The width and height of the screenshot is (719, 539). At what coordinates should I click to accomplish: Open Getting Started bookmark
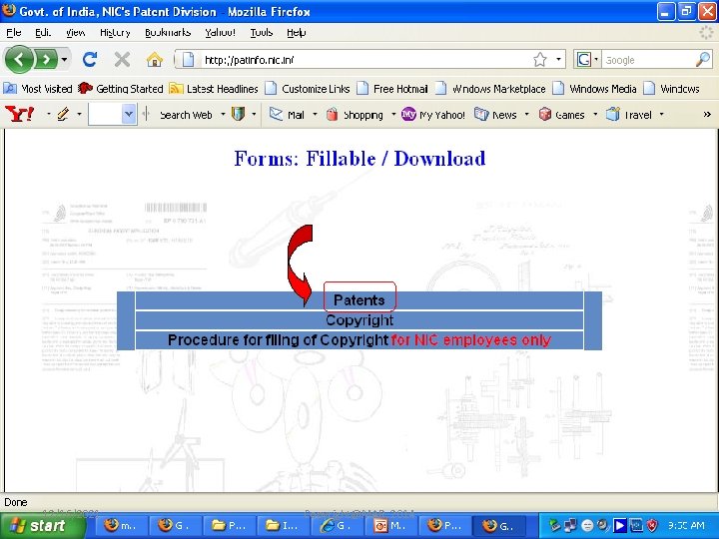tap(120, 89)
